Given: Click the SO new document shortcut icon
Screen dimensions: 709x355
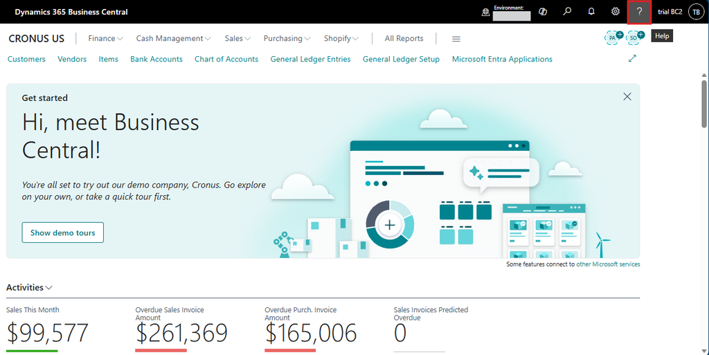Looking at the screenshot, I should (x=635, y=37).
